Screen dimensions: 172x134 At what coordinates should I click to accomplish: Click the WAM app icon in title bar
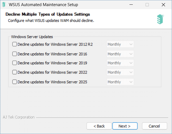click(4, 5)
